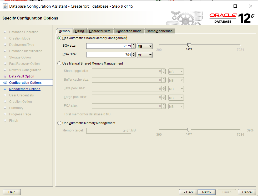Open Help for this step

pyautogui.click(x=11, y=192)
